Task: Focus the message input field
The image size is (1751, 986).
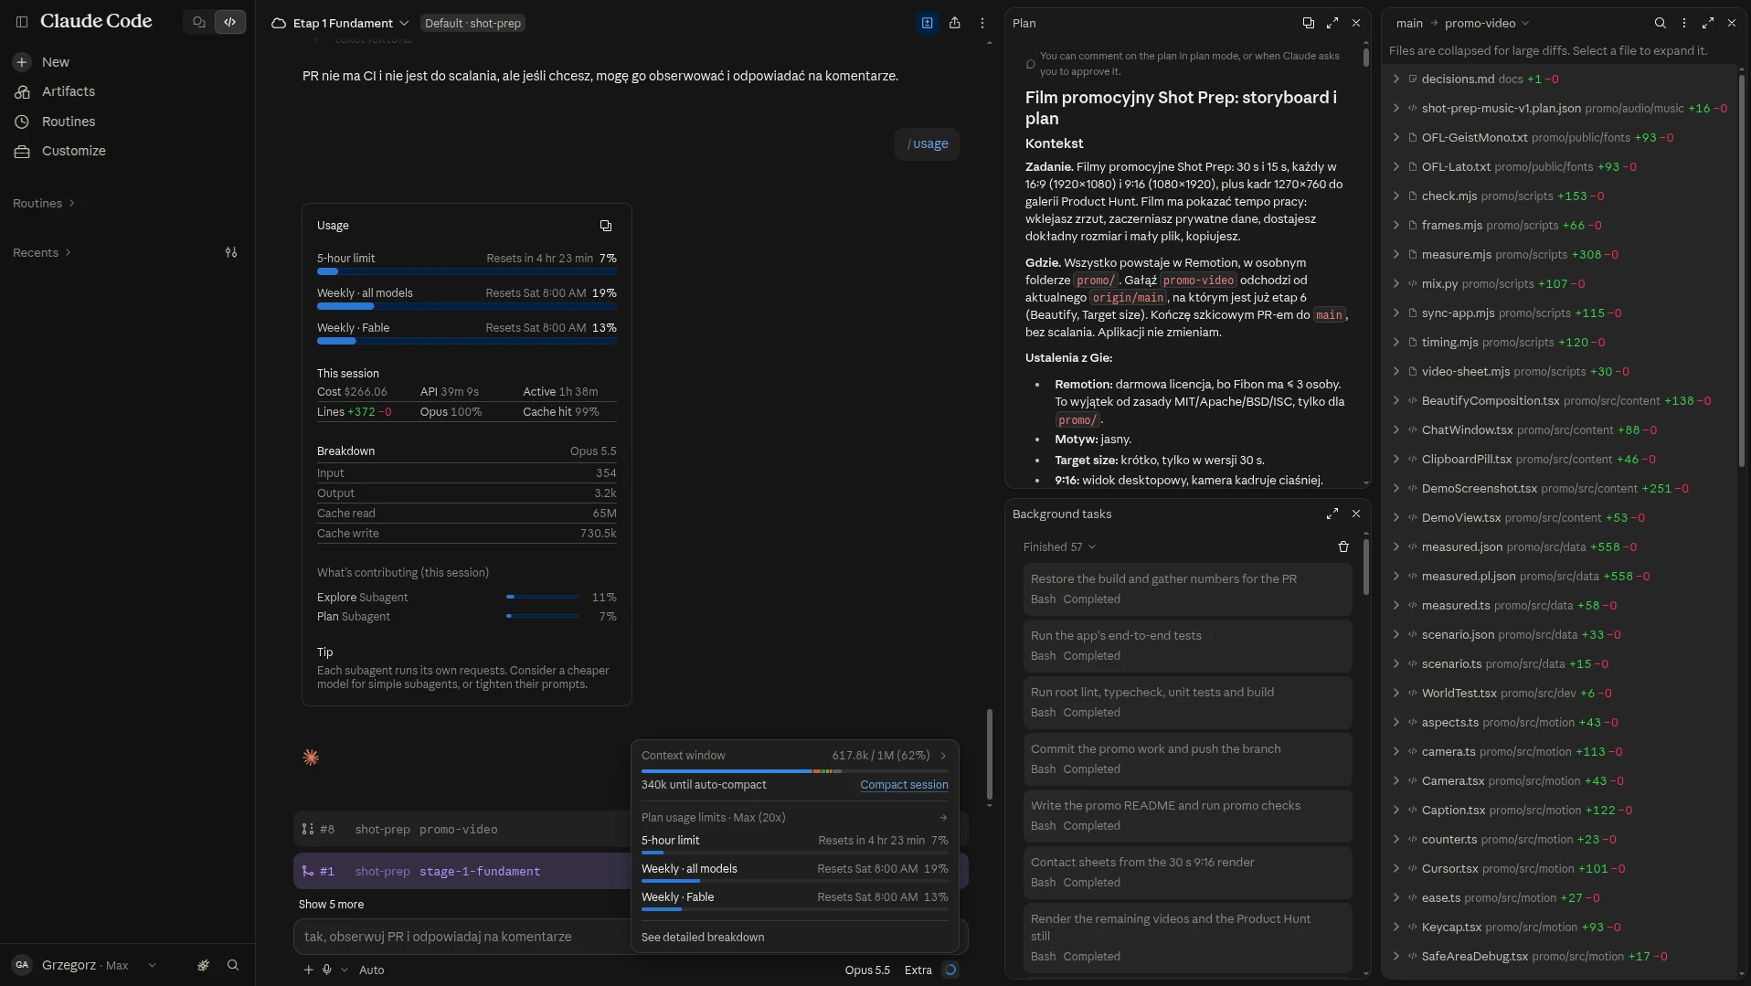Action: 462,937
